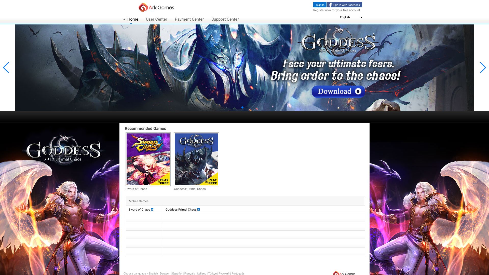Viewport: 489px width, 275px height.
Task: Click Sign in with Facebook button
Action: [x=345, y=5]
